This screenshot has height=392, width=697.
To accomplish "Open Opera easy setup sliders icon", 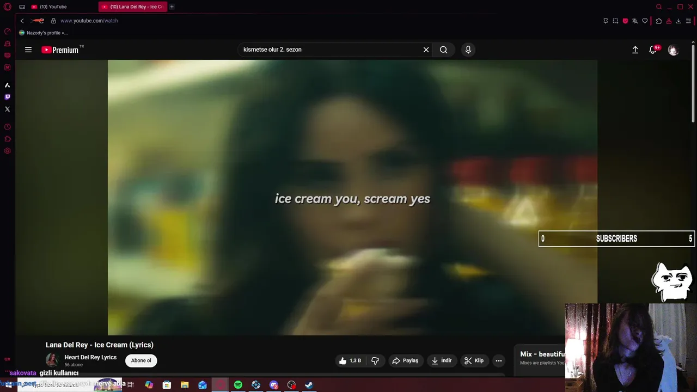I will (689, 21).
